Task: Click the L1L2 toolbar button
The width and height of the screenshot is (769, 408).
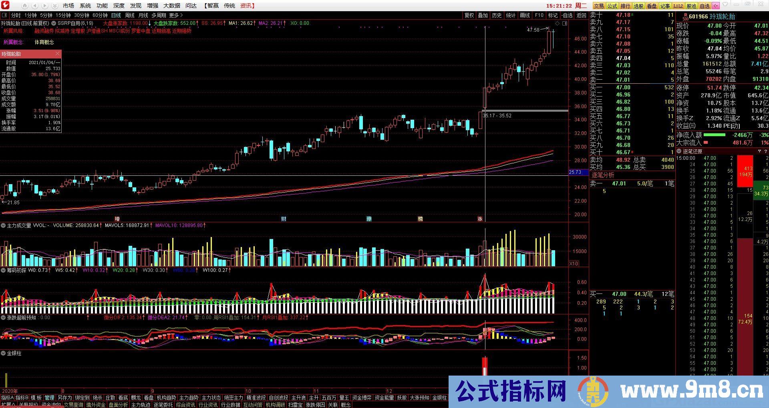Action: (678, 6)
